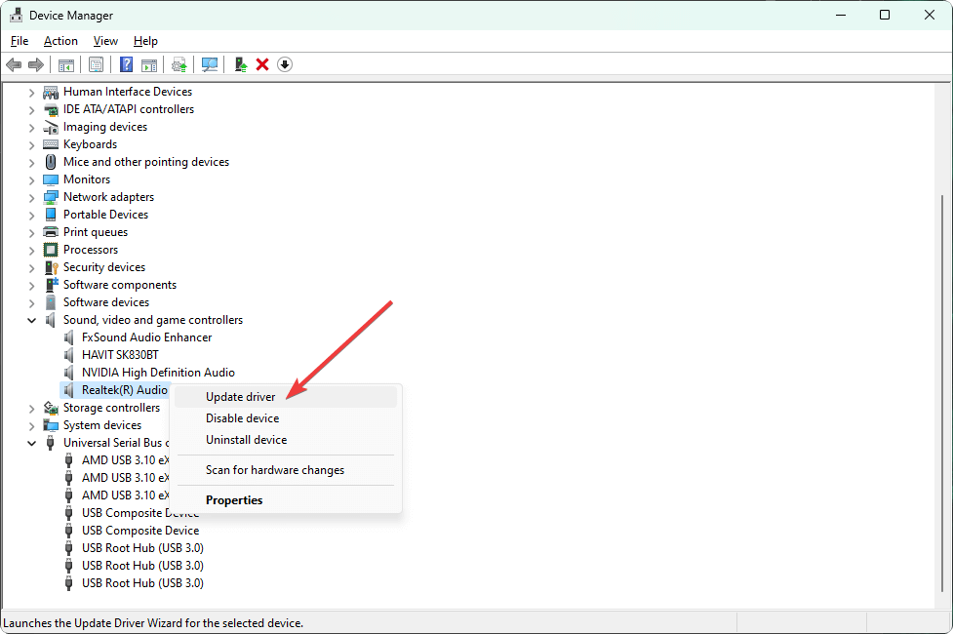This screenshot has height=634, width=953.
Task: Expand the Processors node chevron
Action: pos(31,250)
